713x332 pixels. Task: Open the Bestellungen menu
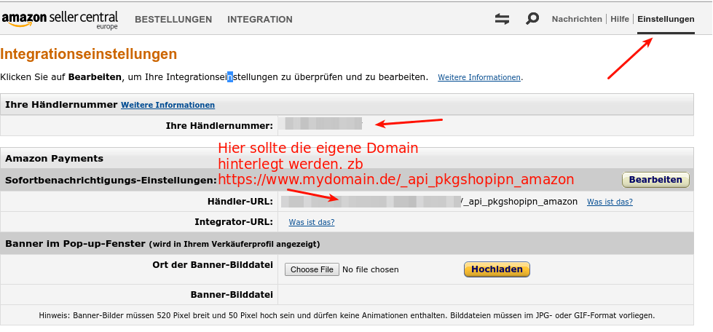click(173, 20)
